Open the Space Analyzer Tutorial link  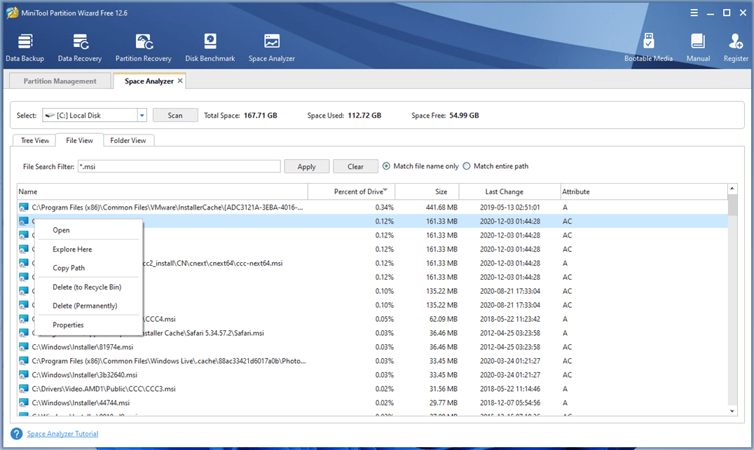pos(62,434)
